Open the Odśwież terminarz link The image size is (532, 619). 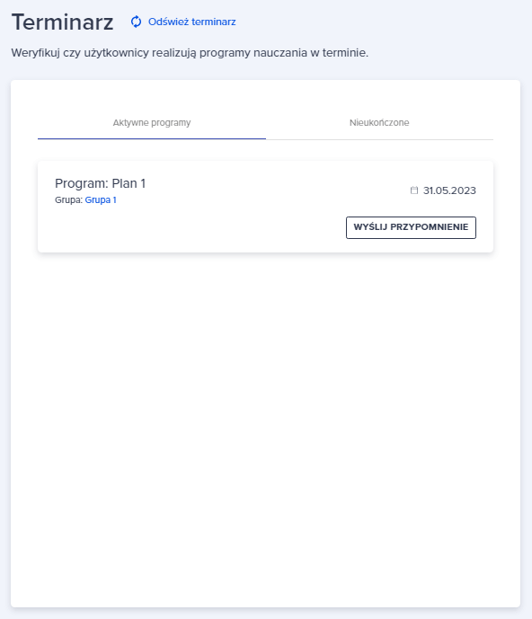[183, 22]
